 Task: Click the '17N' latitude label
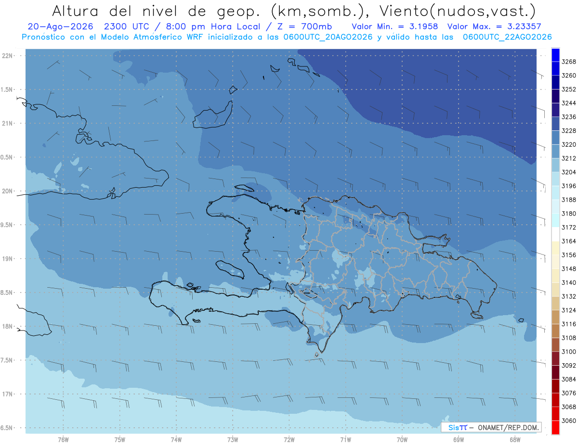(x=8, y=394)
